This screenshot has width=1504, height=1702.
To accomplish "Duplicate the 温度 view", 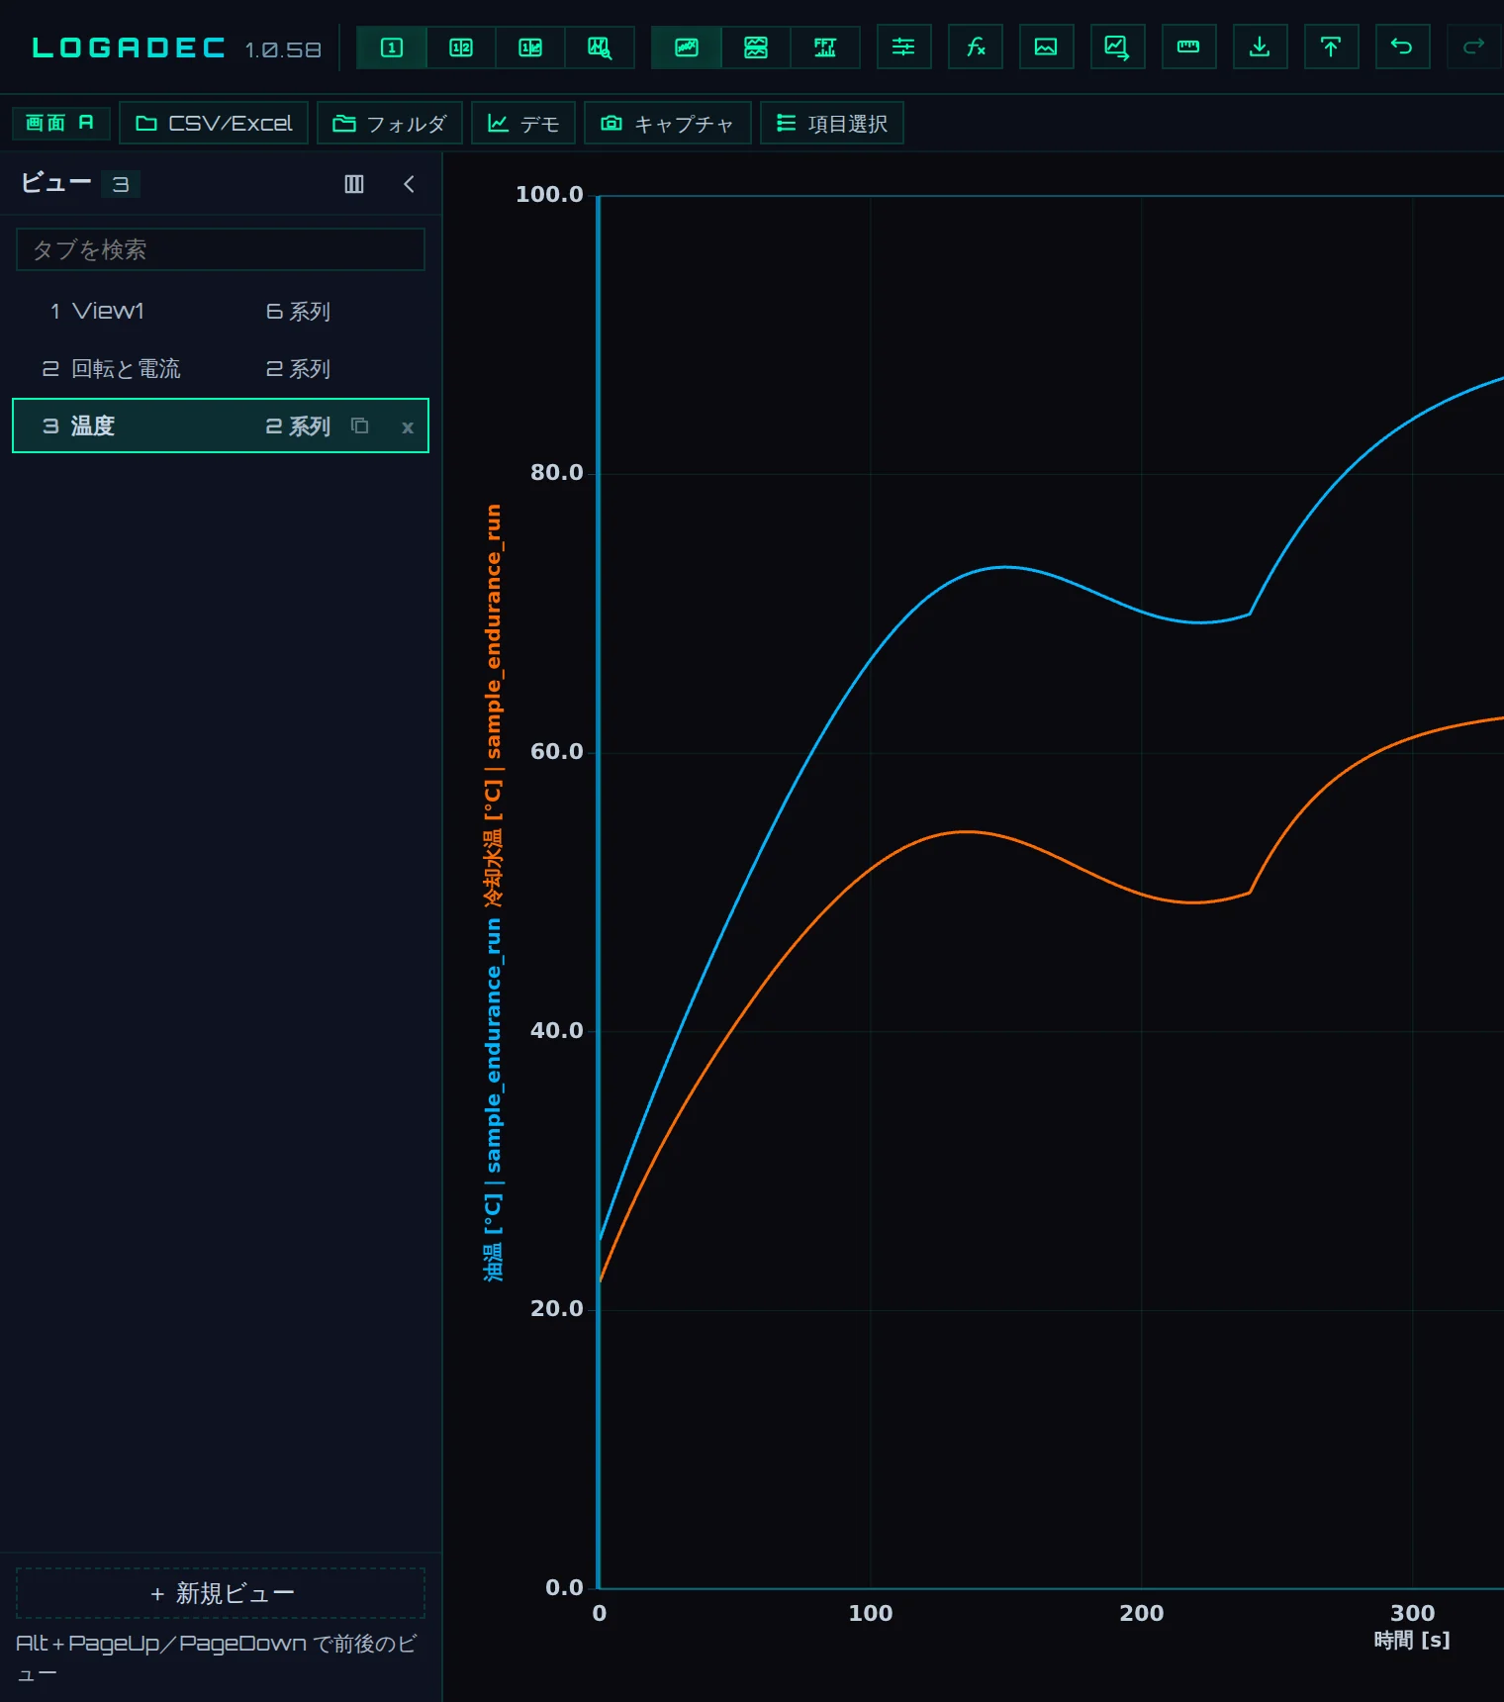I will pos(360,425).
